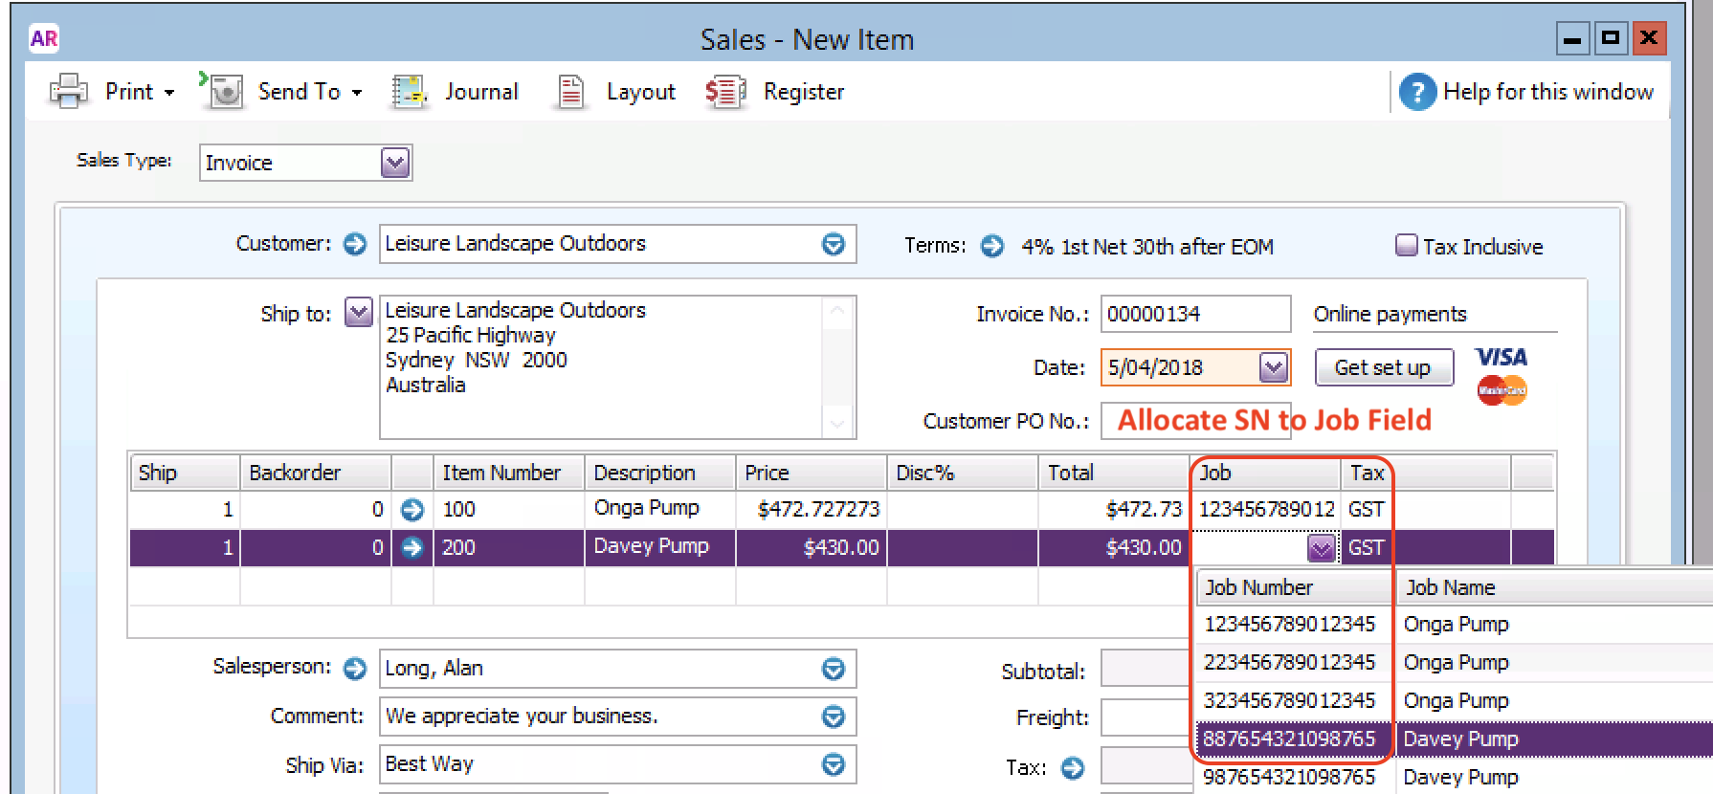Click the VISA logo icon
1713x794 pixels.
coord(1502,357)
